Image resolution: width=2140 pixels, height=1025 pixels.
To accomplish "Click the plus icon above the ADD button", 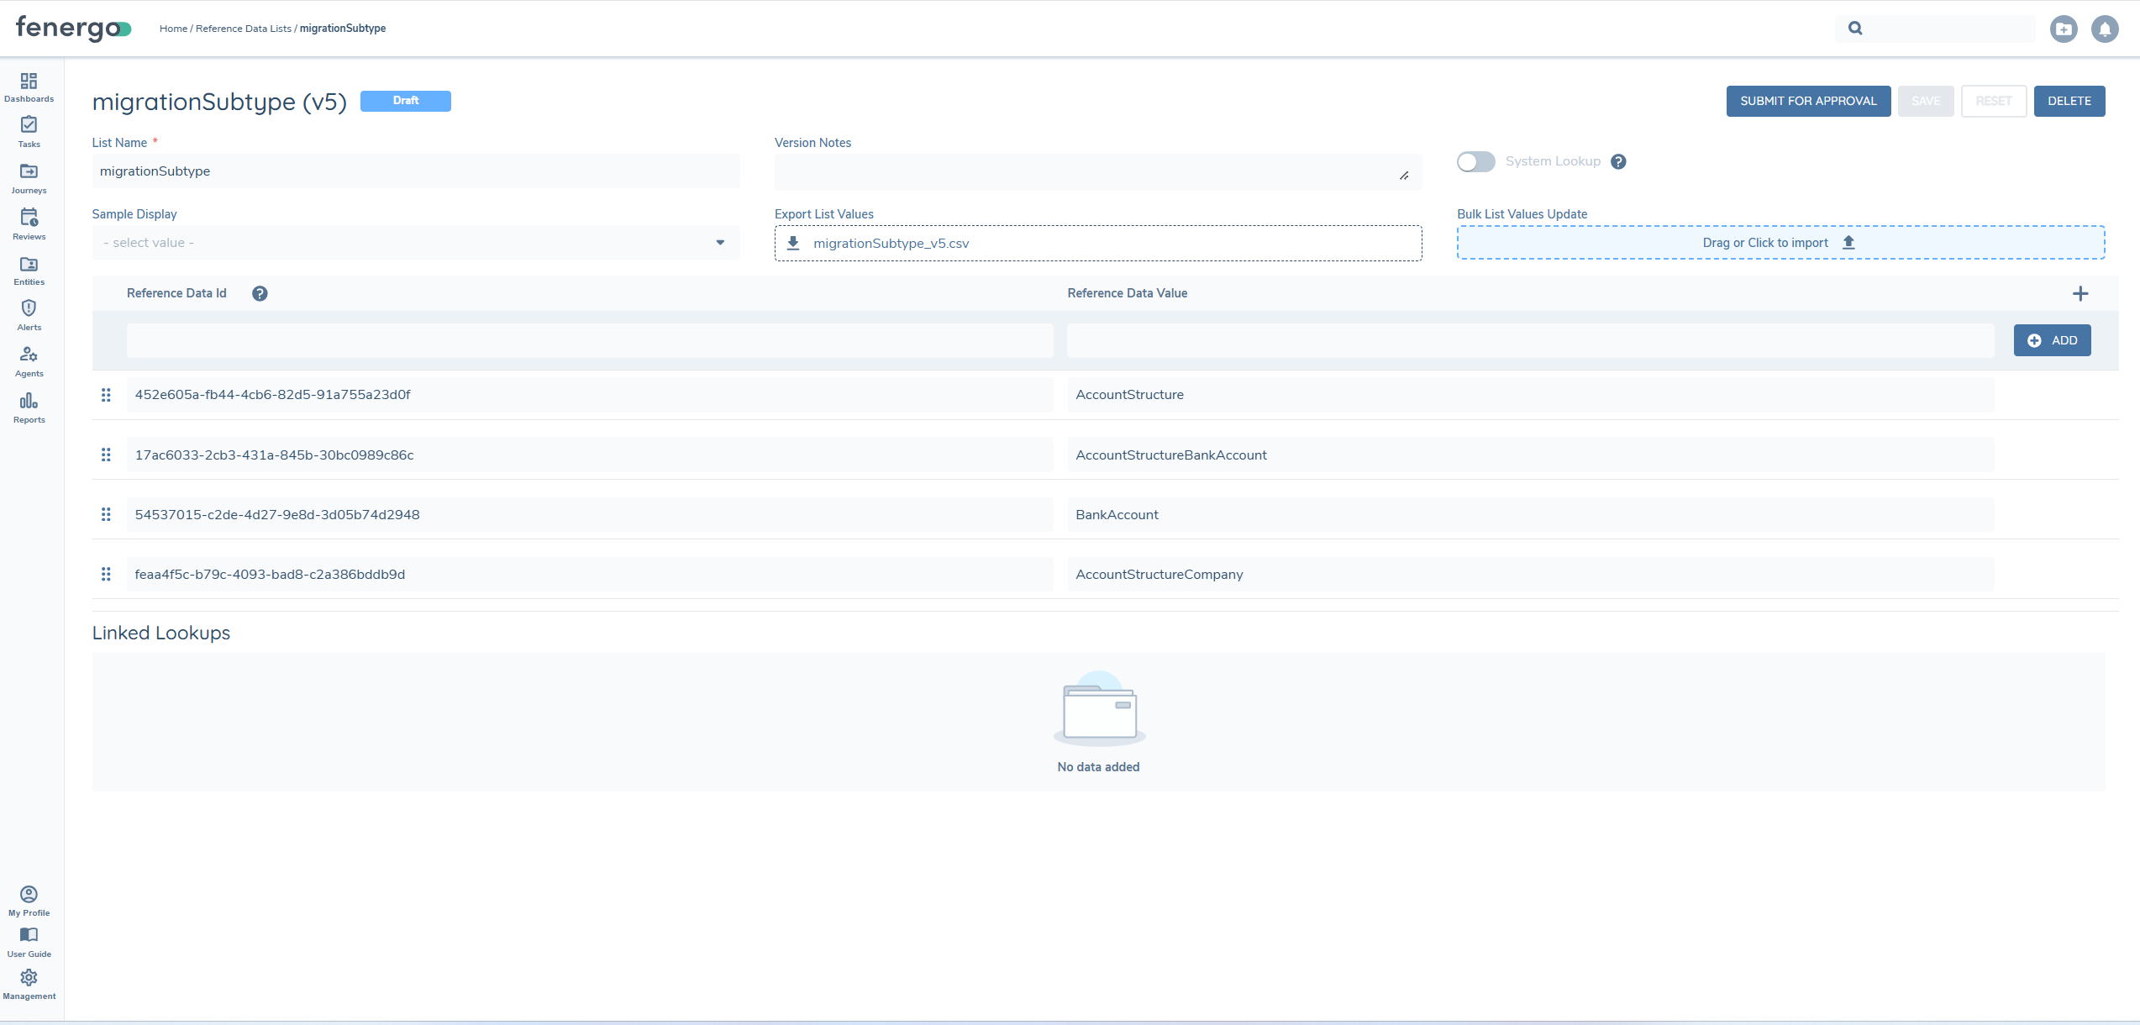I will (2080, 293).
